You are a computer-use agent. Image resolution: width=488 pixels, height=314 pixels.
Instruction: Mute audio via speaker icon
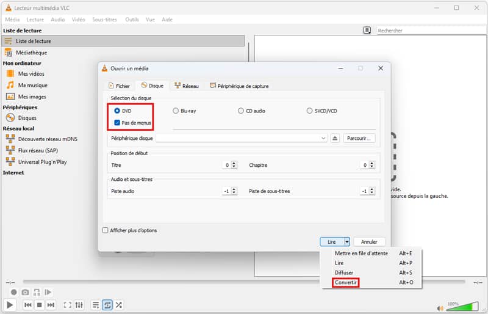click(437, 305)
